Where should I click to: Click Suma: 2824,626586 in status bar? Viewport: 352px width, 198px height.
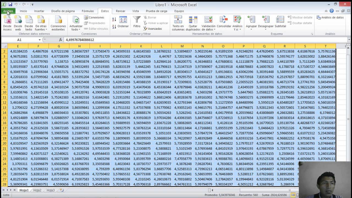tap(274, 195)
